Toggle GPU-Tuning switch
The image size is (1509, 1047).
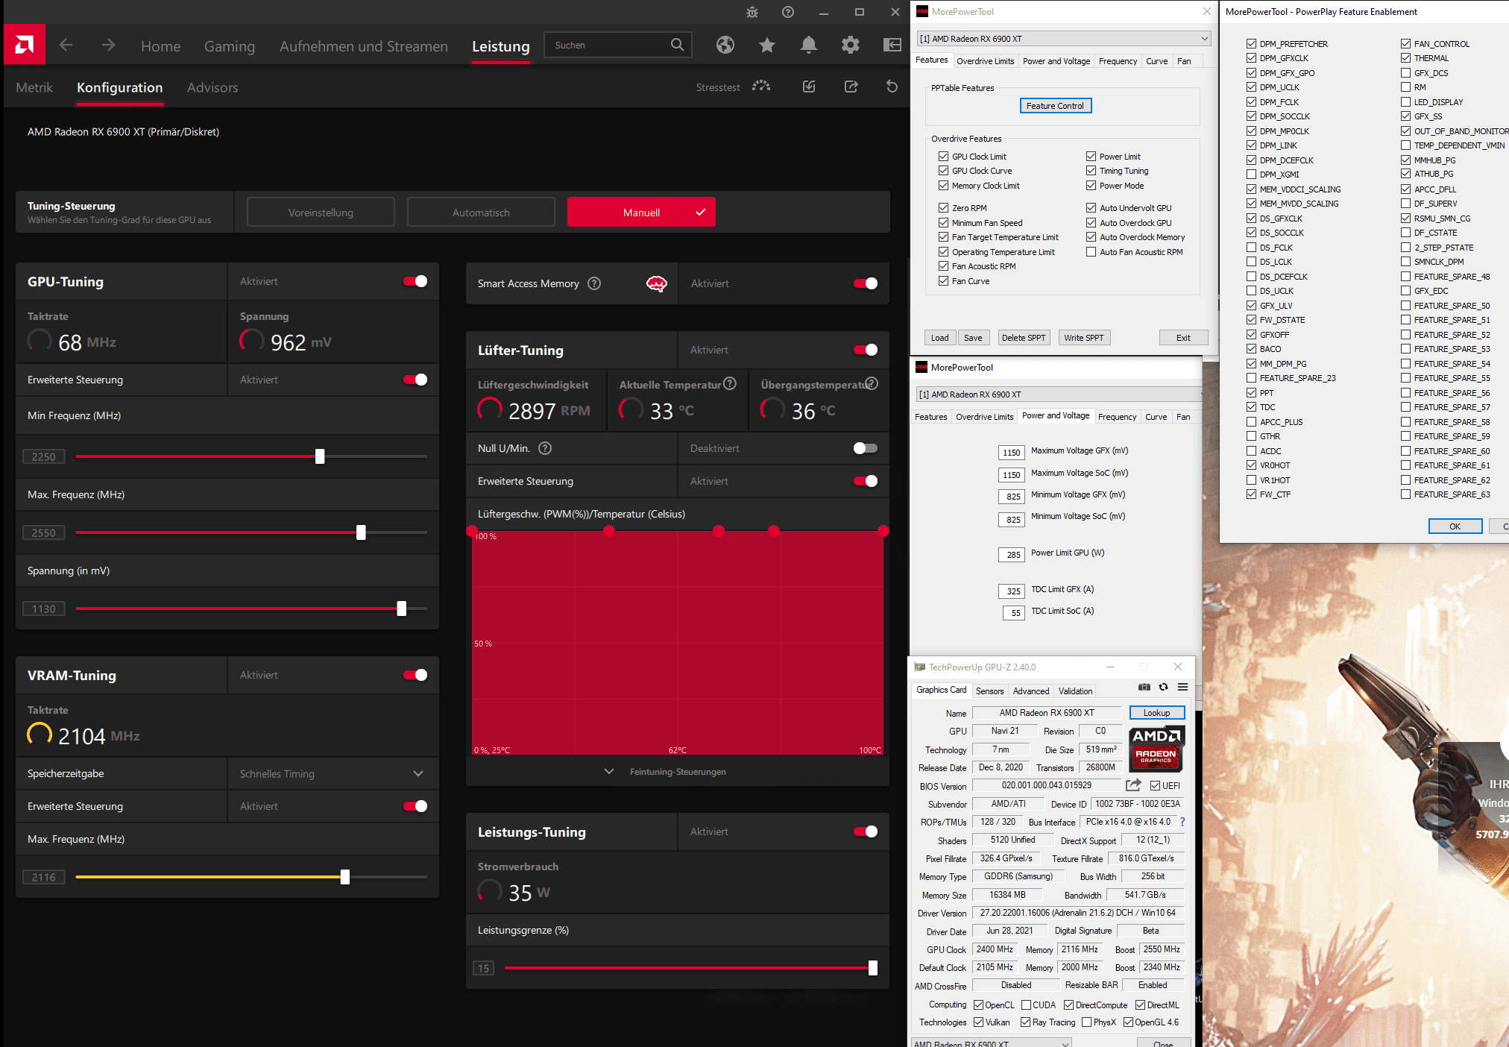coord(415,281)
